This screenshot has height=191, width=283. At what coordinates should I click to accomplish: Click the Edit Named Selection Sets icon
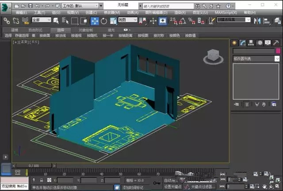pyautogui.click(x=212, y=21)
